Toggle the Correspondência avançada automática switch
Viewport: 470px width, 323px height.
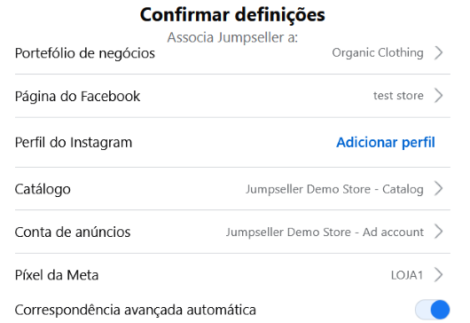432,310
